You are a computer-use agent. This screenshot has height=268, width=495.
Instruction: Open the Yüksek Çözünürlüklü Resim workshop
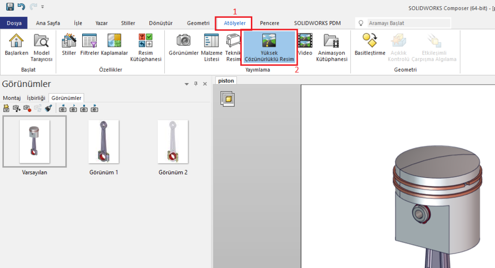tap(269, 48)
